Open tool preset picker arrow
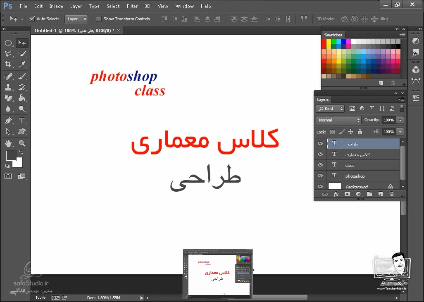 (22, 19)
